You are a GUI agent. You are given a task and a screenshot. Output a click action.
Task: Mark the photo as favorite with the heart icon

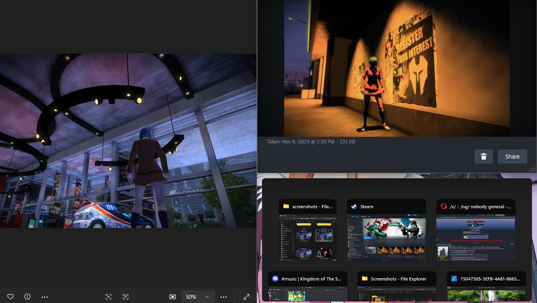tap(10, 297)
